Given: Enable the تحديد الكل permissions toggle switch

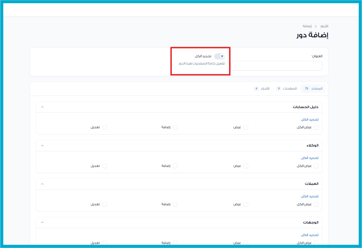Looking at the screenshot, I should pyautogui.click(x=220, y=56).
